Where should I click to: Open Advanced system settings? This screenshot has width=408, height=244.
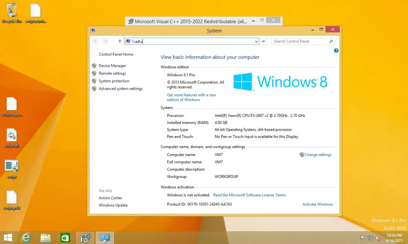point(120,89)
